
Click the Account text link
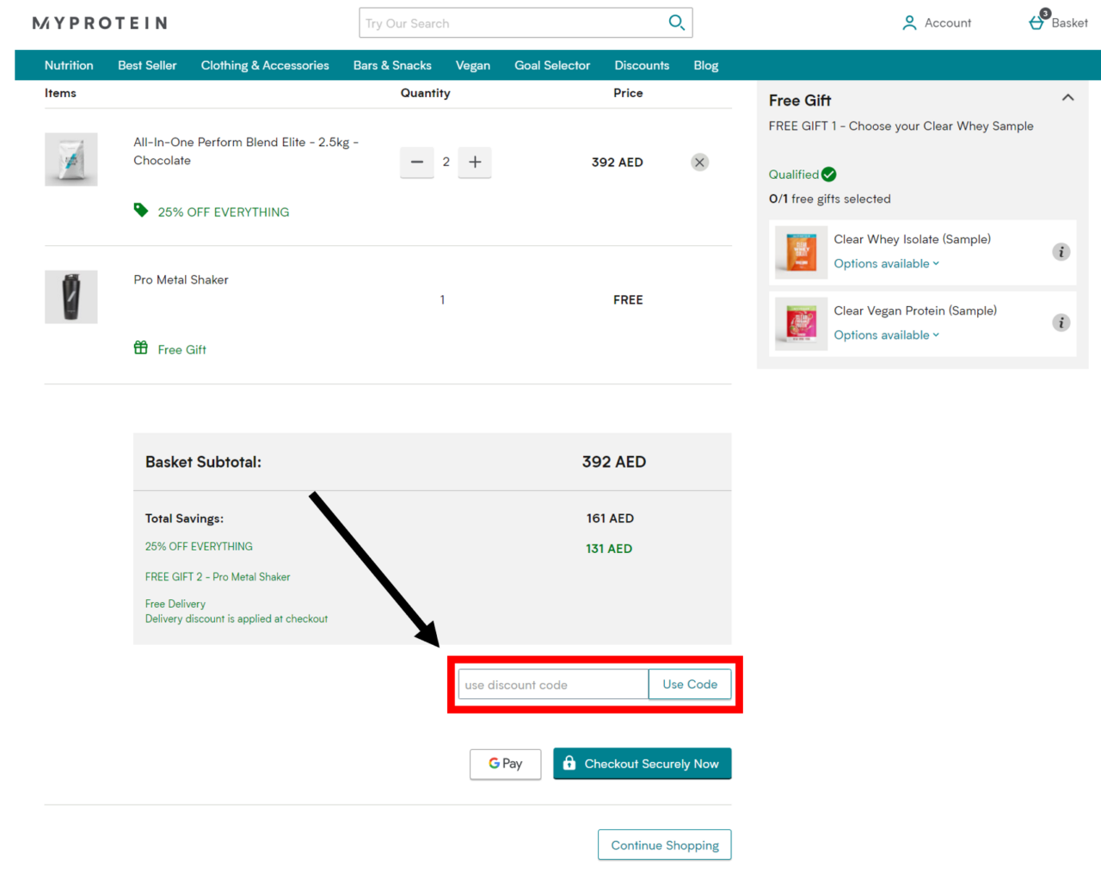pyautogui.click(x=948, y=23)
